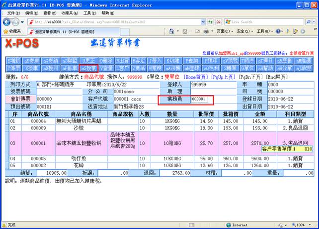Open the 頁面(P) dropdown menu
Image resolution: width=319 pixels, height=229 pixels.
pyautogui.click(x=223, y=31)
